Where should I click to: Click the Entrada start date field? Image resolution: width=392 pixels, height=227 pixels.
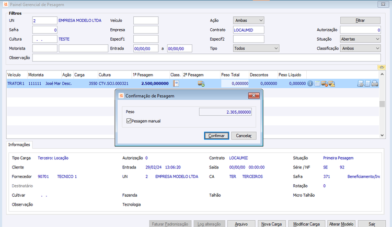(x=146, y=49)
